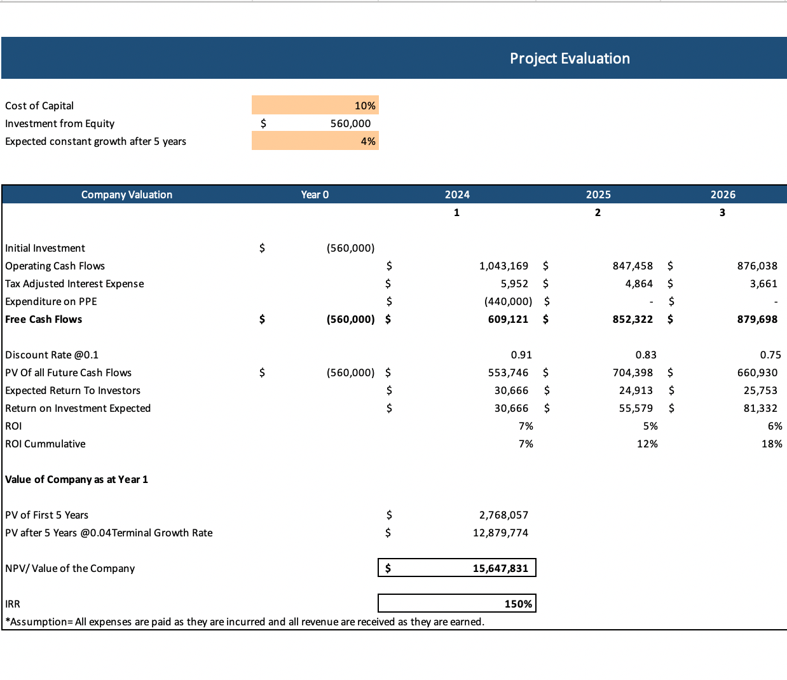The image size is (787, 680).
Task: Click the 2025 column header
Action: click(x=598, y=194)
